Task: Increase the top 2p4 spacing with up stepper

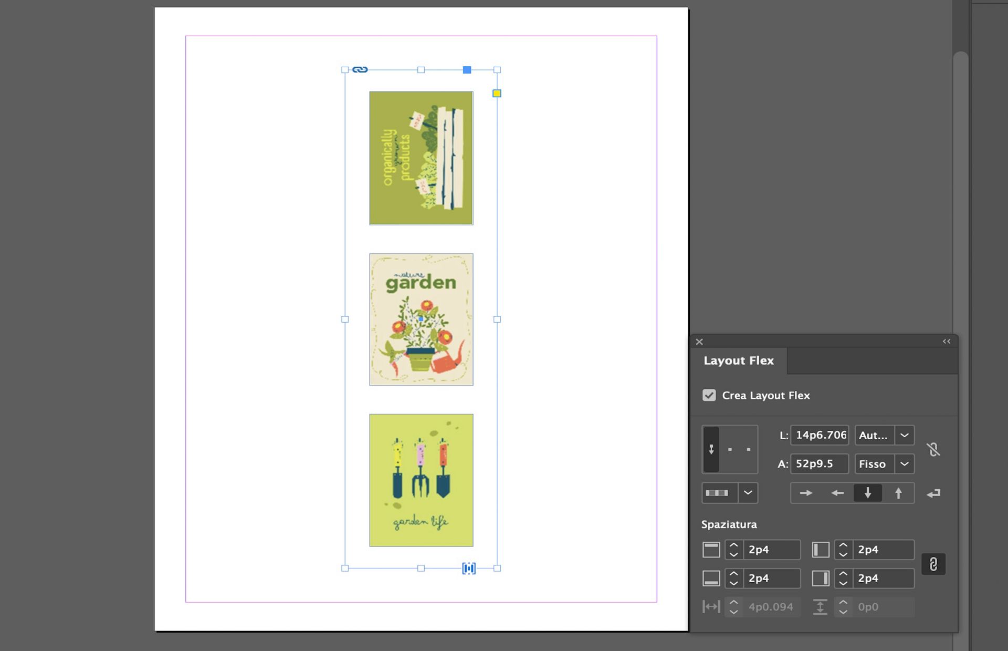Action: click(734, 545)
